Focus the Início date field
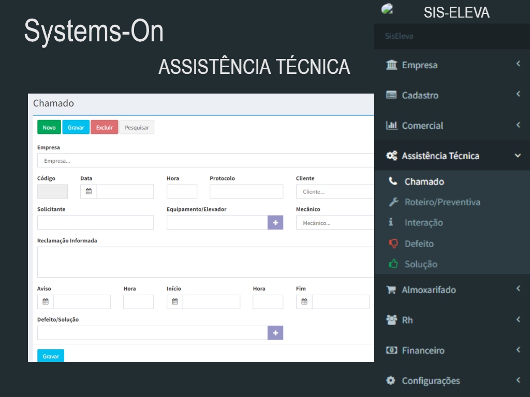 click(211, 302)
